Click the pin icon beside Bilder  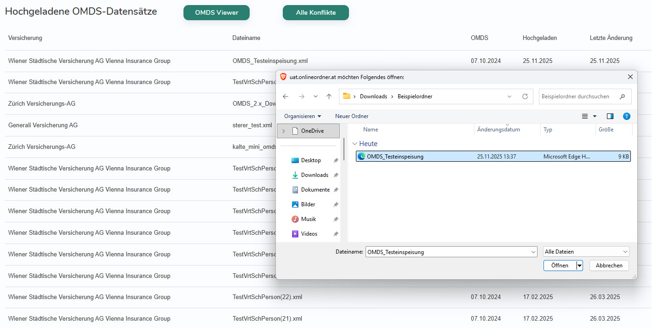(x=336, y=204)
